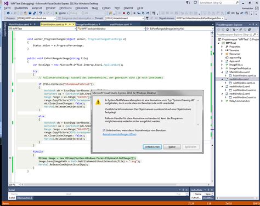Close the MainWindow.xaml.cs tab
The width and height of the screenshot is (260, 206).
pyautogui.click(x=74, y=24)
